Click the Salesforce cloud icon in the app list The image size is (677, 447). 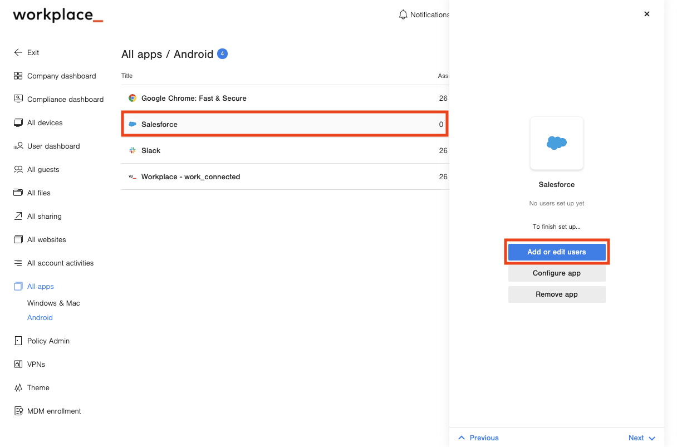tap(133, 124)
